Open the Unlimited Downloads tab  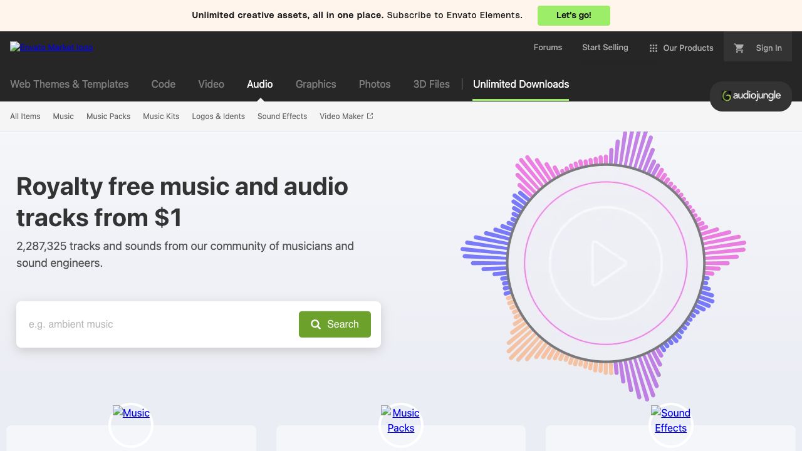pyautogui.click(x=521, y=85)
